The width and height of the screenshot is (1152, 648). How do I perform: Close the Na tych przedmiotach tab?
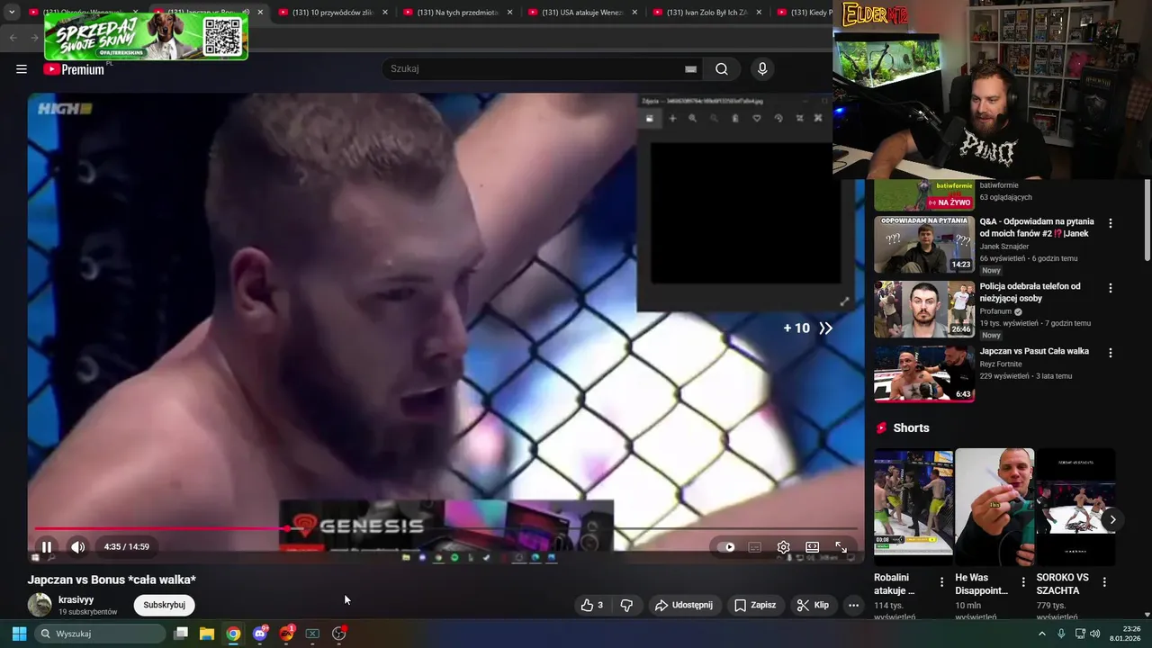pos(510,13)
